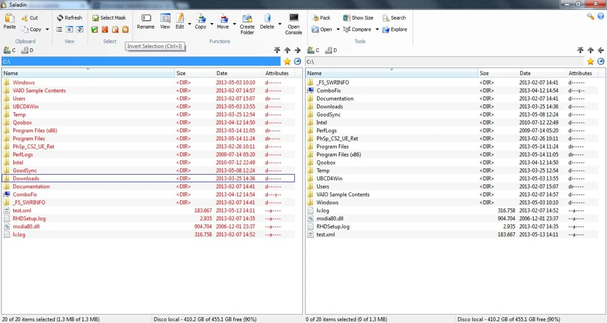Click the left panel C:\ path field
The width and height of the screenshot is (607, 323).
point(141,61)
